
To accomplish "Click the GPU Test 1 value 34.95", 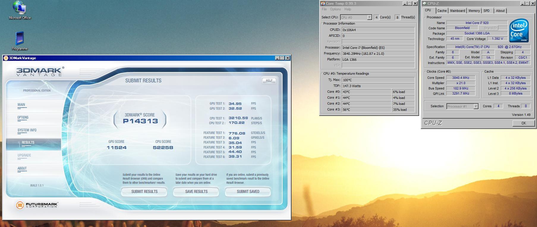I will pyautogui.click(x=235, y=104).
